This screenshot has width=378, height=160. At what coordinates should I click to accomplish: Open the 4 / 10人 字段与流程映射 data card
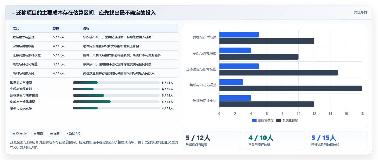(275, 140)
